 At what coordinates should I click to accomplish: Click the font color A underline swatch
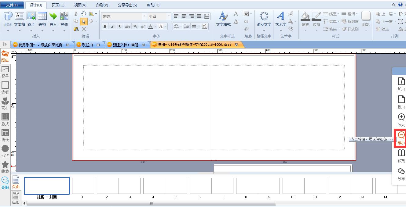[150, 27]
